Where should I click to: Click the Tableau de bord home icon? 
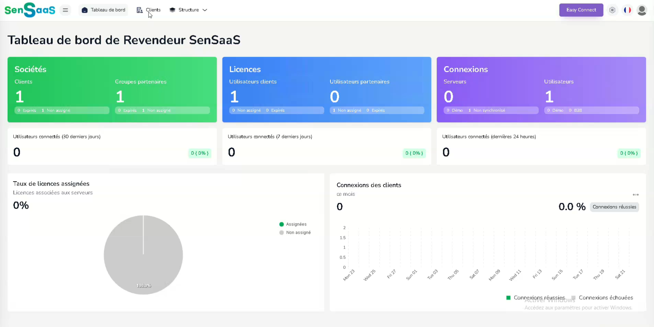point(85,10)
